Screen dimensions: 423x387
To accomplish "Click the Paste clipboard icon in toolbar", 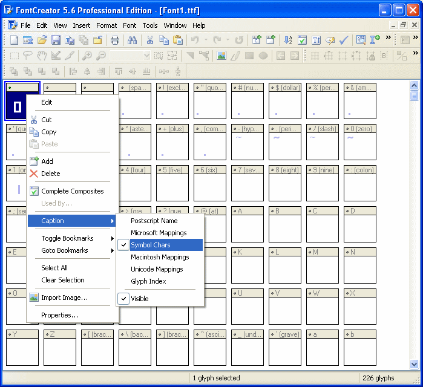I will (178, 40).
